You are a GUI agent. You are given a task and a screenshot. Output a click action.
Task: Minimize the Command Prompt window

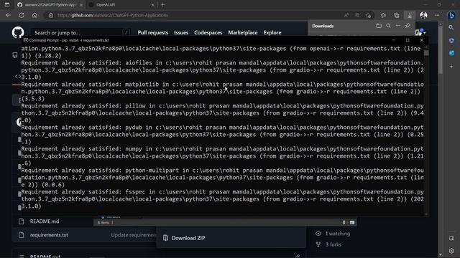[x=394, y=40]
